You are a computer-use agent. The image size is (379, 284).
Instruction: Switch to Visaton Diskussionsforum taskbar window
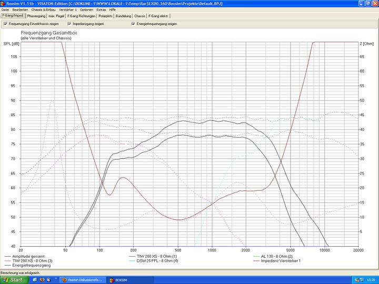coord(83,280)
